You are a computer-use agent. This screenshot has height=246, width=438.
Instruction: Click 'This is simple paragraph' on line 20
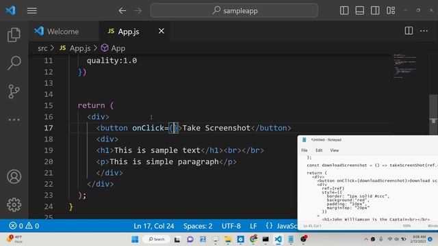[x=164, y=162]
